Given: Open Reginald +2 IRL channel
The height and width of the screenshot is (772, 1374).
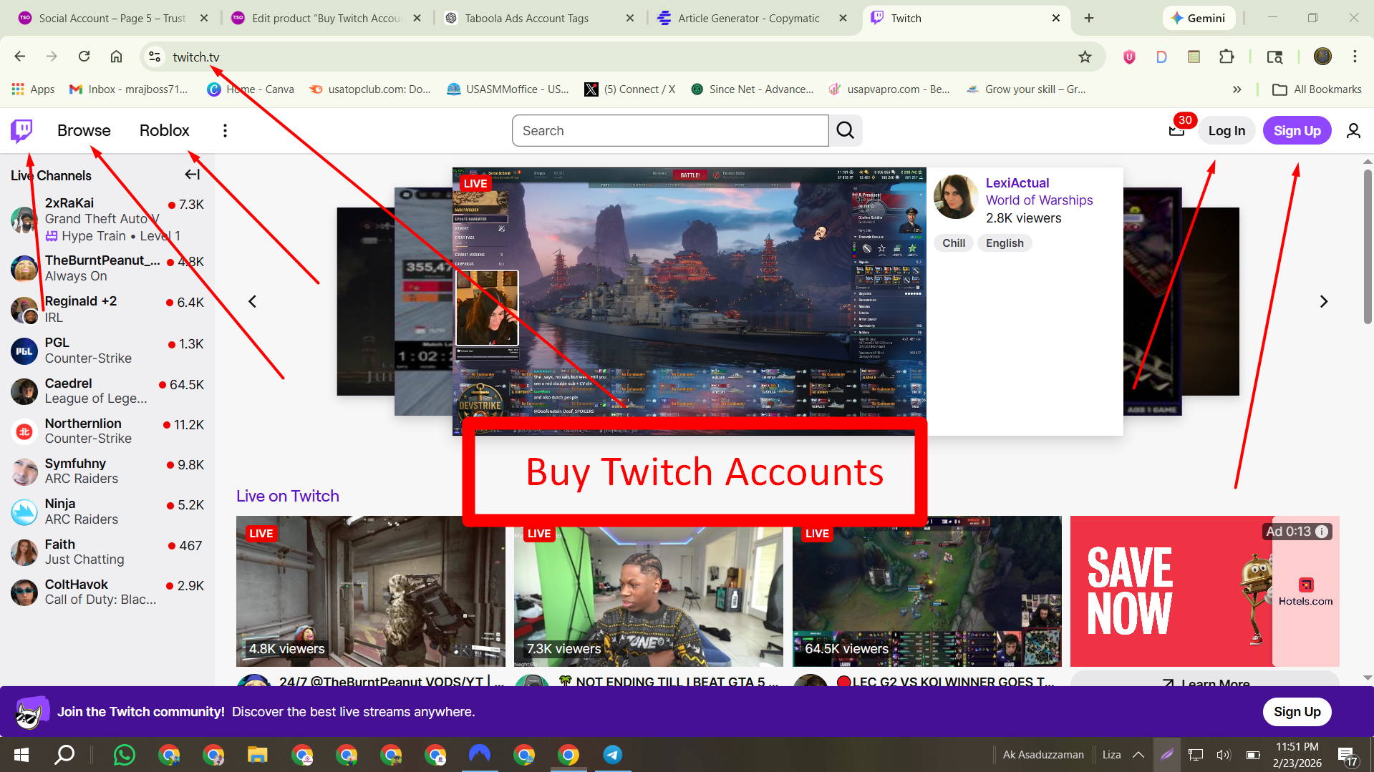Looking at the screenshot, I should tap(107, 309).
